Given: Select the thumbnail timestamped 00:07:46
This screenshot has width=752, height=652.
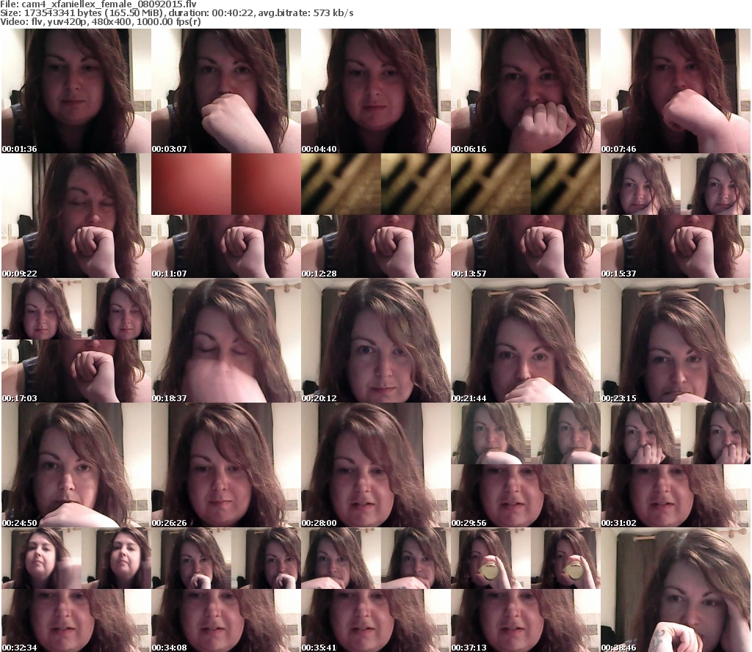Looking at the screenshot, I should click(676, 91).
